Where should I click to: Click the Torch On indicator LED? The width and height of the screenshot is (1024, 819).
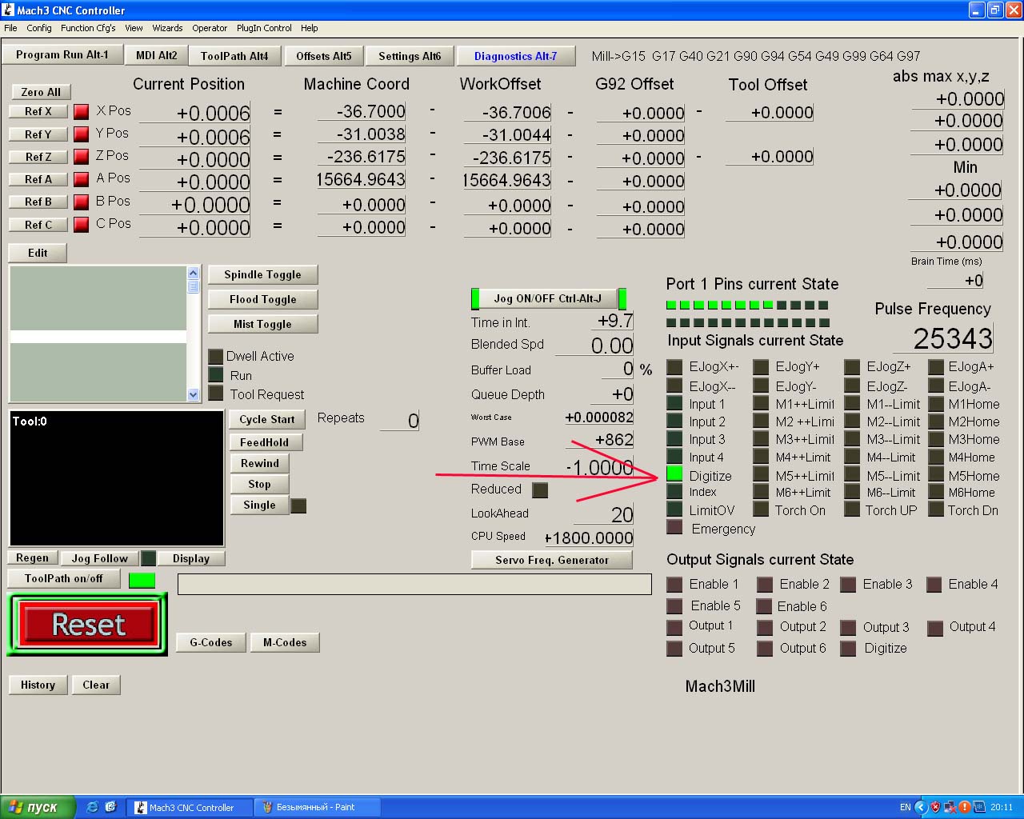761,509
